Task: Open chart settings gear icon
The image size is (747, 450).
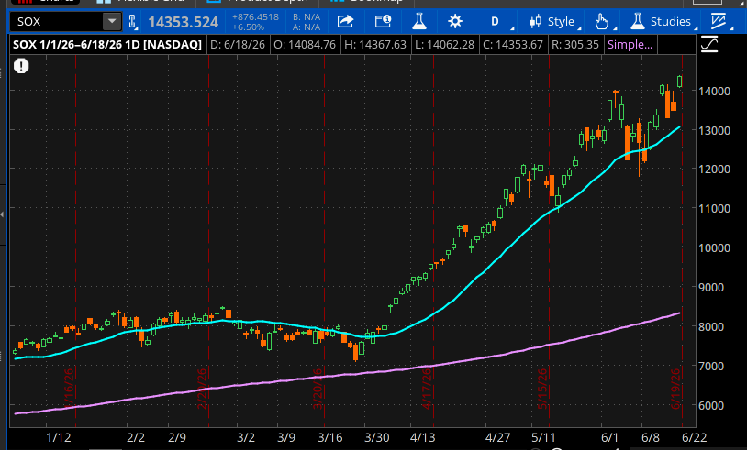Action: coord(455,21)
